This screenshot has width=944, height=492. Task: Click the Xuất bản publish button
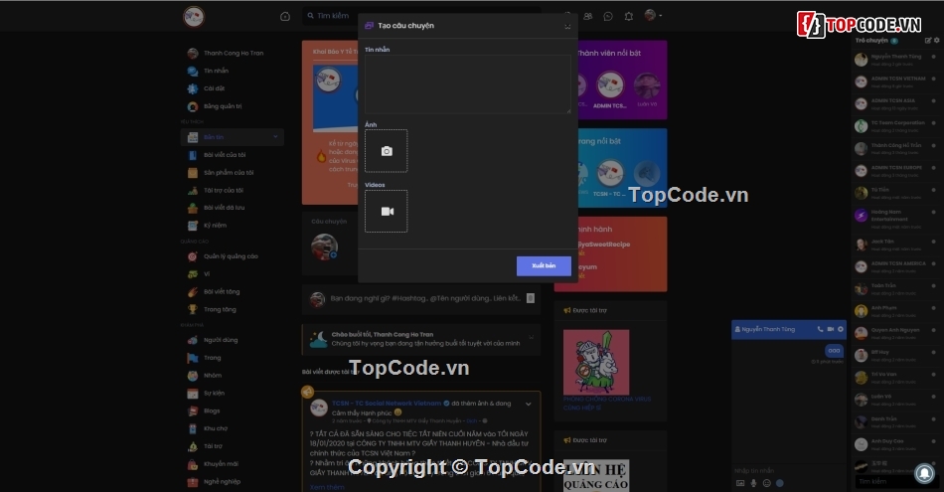click(544, 265)
